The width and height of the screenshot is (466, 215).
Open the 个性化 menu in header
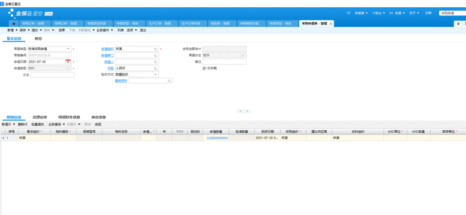[379, 13]
